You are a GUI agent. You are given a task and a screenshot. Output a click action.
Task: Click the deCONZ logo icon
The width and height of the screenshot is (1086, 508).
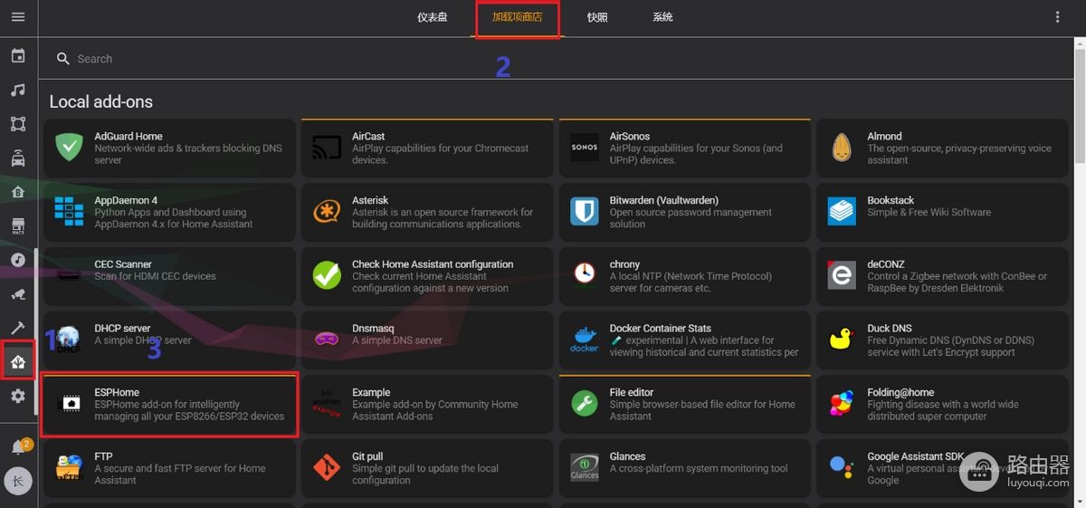(843, 275)
